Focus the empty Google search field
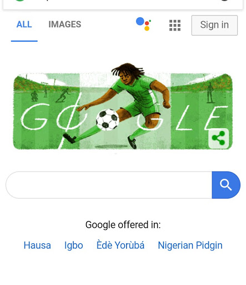Viewport: 246px width, 285px height. (x=109, y=185)
